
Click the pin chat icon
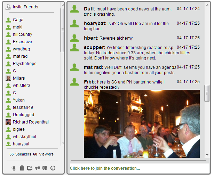click(x=14, y=168)
